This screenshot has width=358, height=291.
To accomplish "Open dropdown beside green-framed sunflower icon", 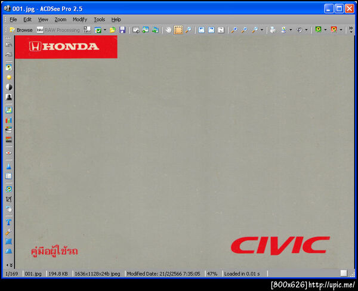I will (325, 30).
